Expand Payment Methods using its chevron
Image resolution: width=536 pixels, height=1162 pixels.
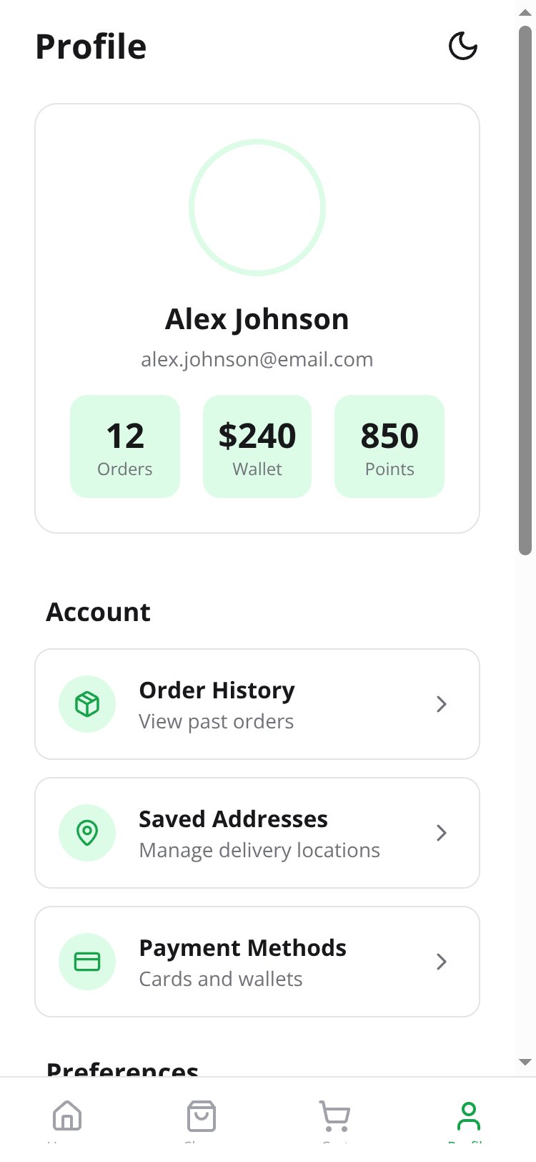tap(442, 962)
